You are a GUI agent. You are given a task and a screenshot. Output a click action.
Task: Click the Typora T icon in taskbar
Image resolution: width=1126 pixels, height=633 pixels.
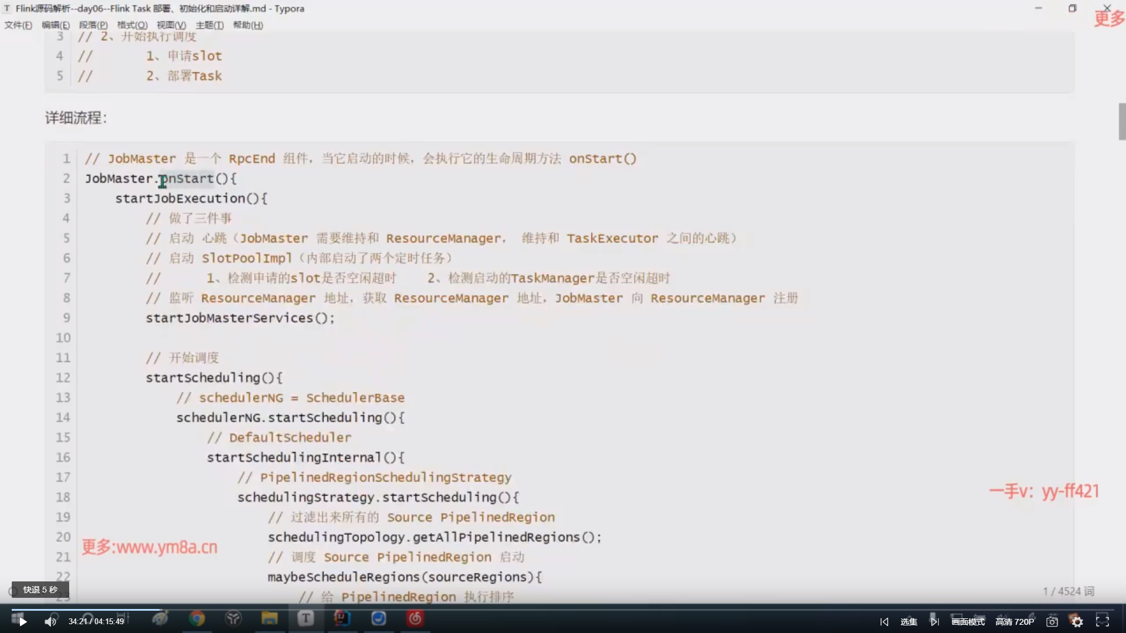point(306,618)
